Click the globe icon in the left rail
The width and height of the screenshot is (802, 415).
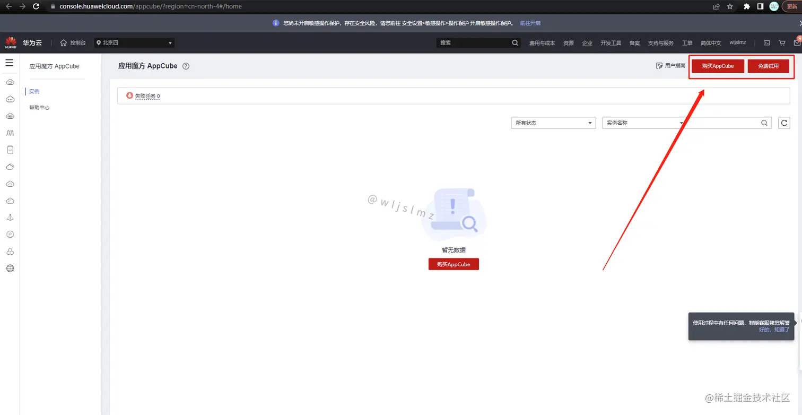click(x=10, y=269)
